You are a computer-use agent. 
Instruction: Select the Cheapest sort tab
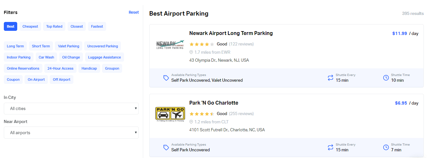tap(30, 26)
